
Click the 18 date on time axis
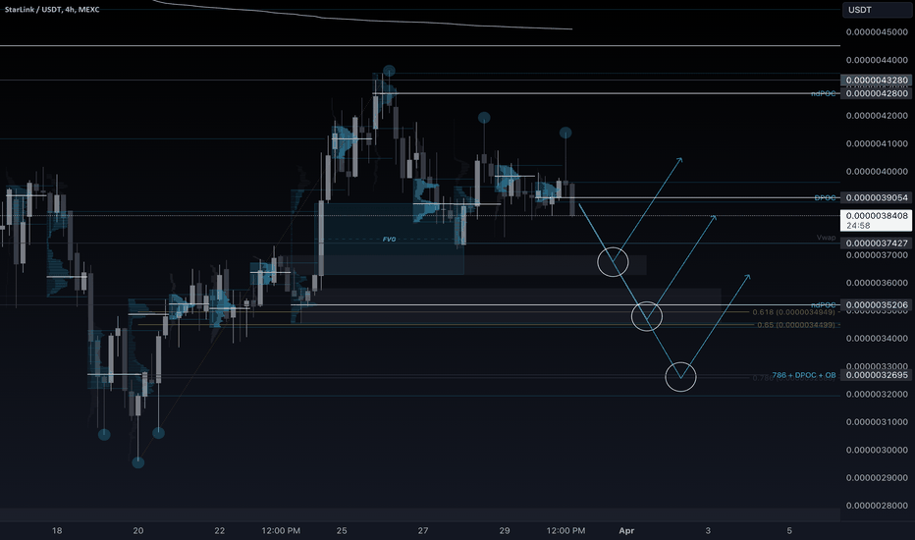point(57,530)
